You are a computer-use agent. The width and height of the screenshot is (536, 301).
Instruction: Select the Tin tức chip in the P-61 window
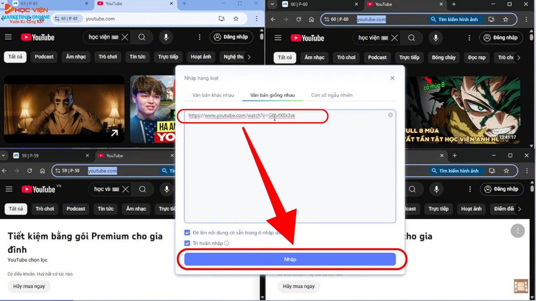(x=138, y=57)
